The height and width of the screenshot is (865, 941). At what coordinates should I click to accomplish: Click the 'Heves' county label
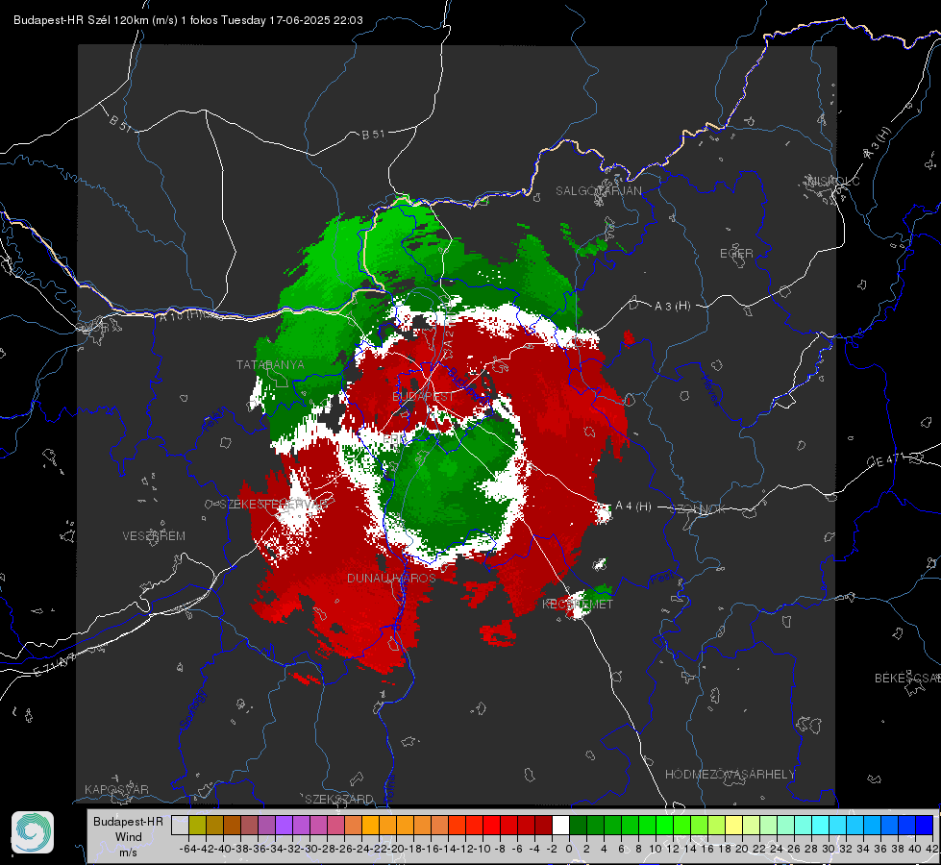point(710,390)
